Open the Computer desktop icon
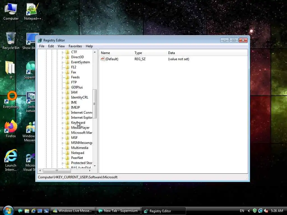 point(11,11)
